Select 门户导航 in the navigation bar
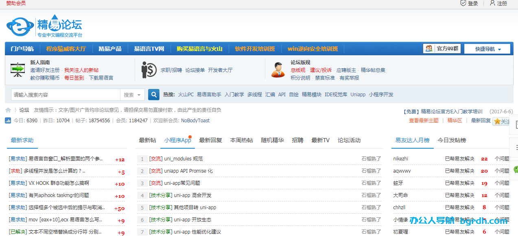Screen dimensions: 518x236 [x=22, y=49]
